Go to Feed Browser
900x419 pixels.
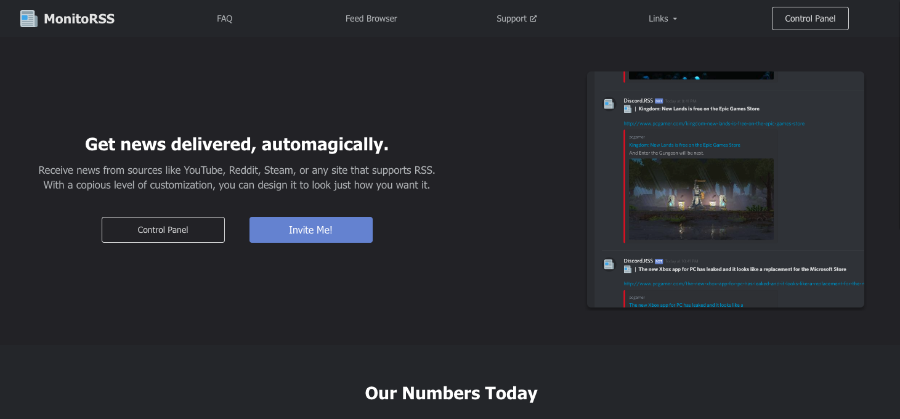[371, 18]
